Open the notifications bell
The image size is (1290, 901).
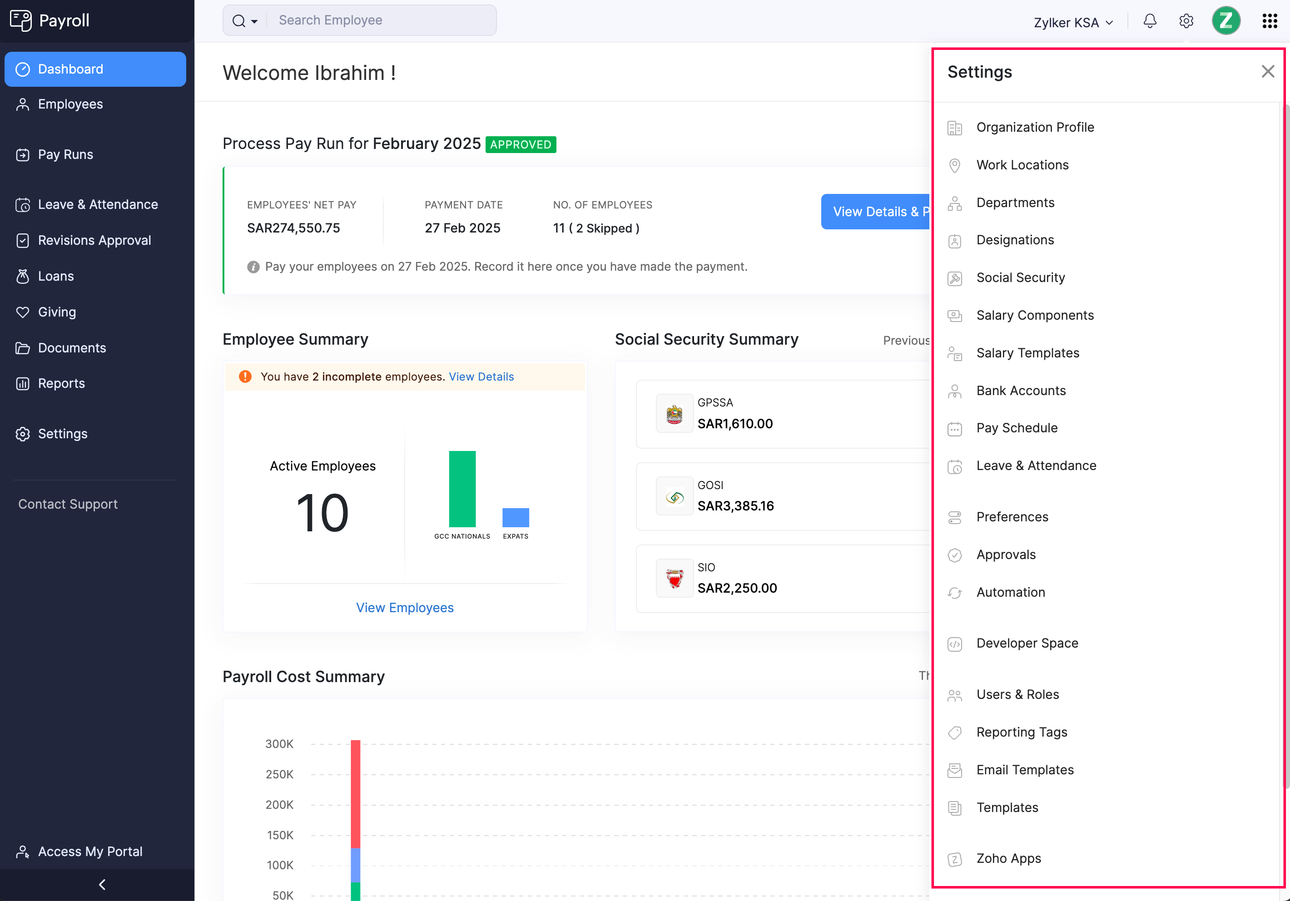pyautogui.click(x=1150, y=21)
